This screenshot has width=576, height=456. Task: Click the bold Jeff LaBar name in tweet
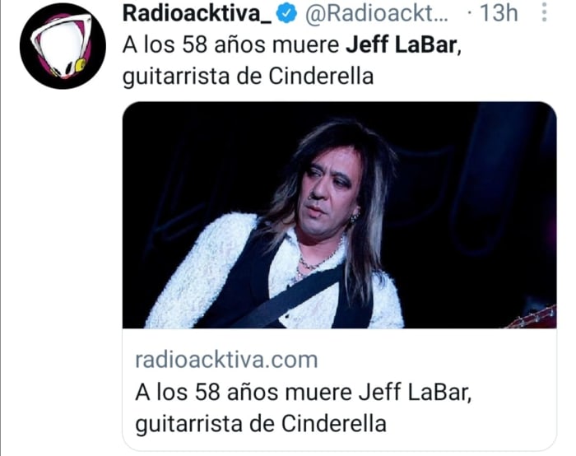pyautogui.click(x=402, y=45)
